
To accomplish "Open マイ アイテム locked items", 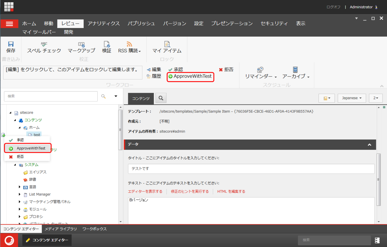I will [167, 47].
